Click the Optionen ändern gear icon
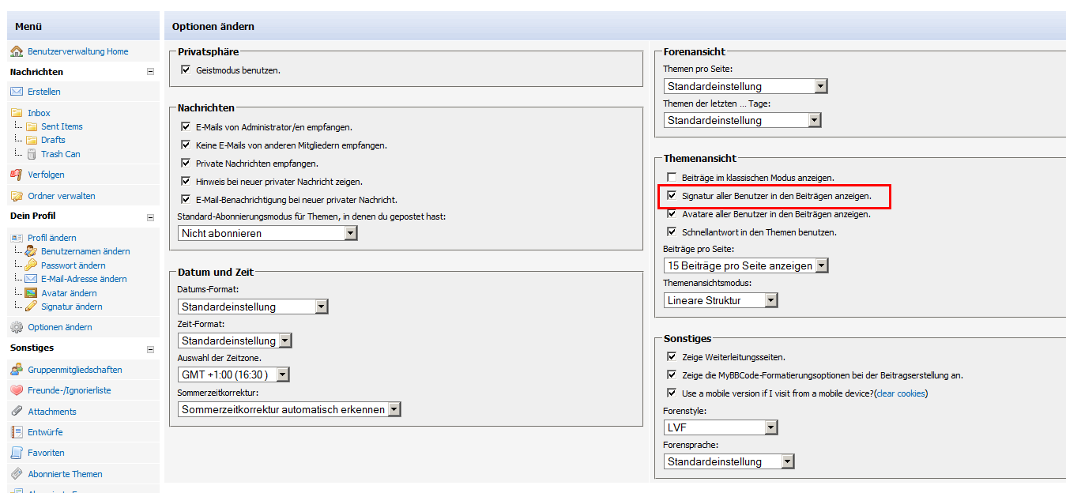 pos(17,327)
